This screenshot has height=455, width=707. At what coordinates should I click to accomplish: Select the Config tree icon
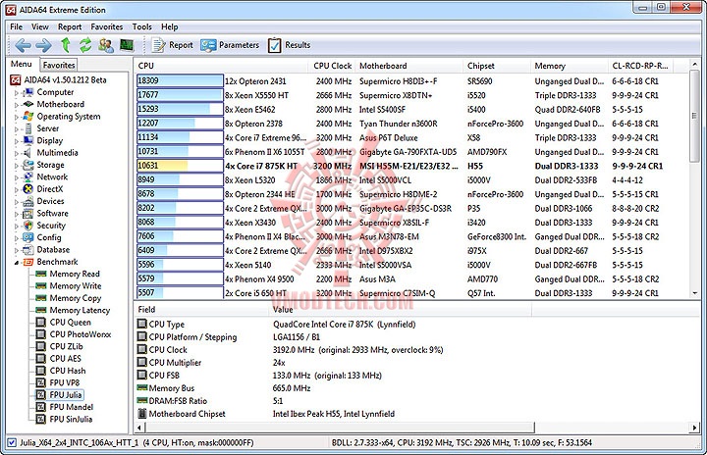click(x=28, y=237)
